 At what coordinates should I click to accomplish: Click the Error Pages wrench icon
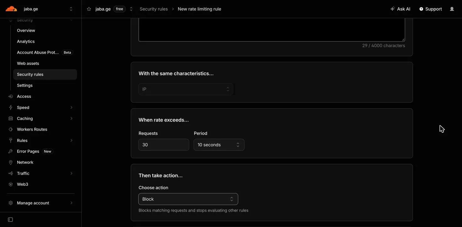point(11,151)
